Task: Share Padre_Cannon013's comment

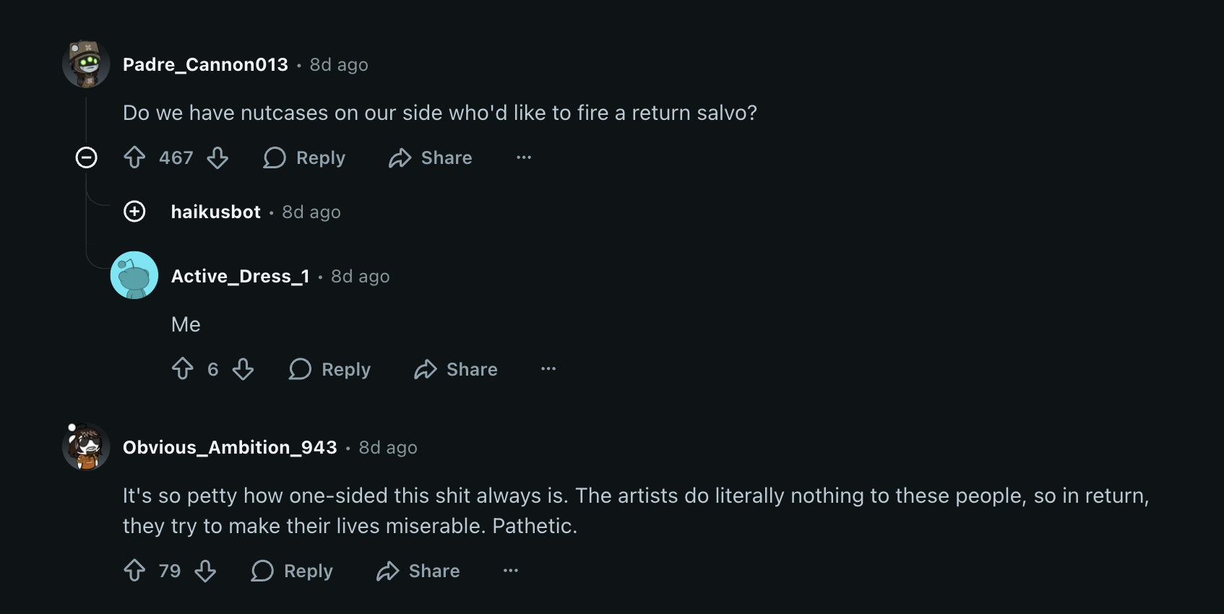Action: [431, 157]
